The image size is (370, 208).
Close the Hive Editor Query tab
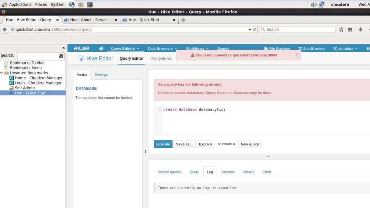[57, 20]
